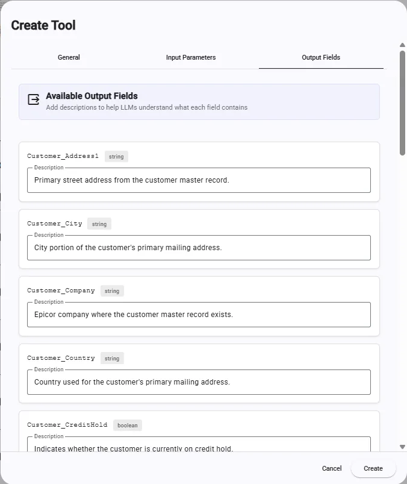The height and width of the screenshot is (484, 407).
Task: Click the vertical scrollbar thumb
Action: [402, 103]
